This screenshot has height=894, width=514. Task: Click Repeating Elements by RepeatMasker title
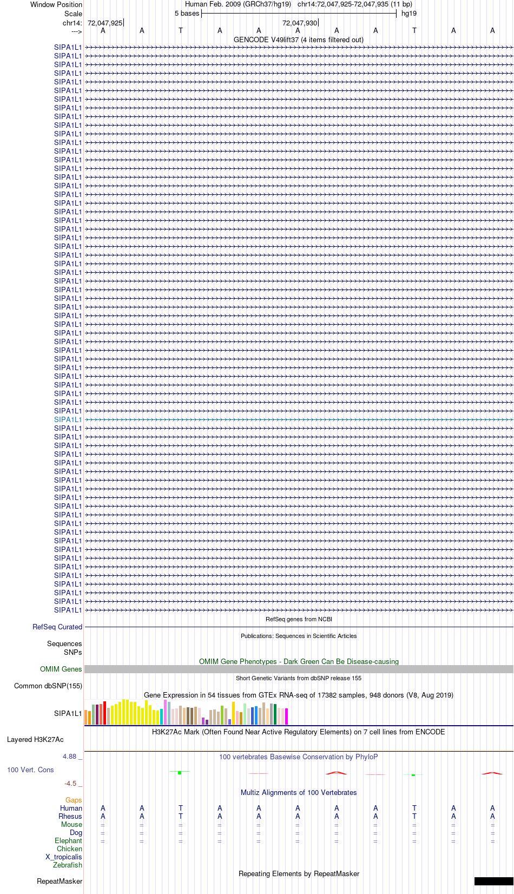pyautogui.click(x=299, y=873)
